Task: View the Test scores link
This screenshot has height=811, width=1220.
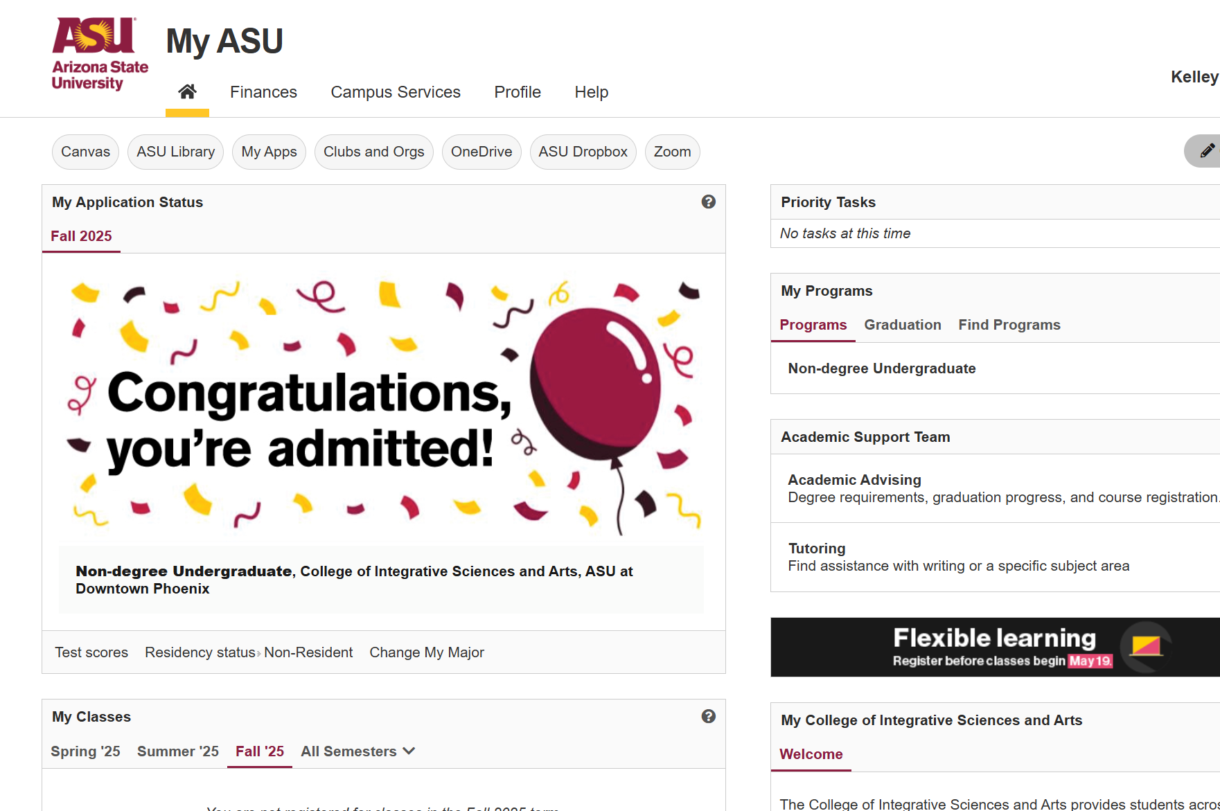Action: [91, 652]
